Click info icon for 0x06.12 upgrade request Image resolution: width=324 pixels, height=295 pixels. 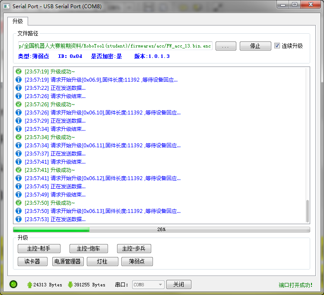click(19, 178)
